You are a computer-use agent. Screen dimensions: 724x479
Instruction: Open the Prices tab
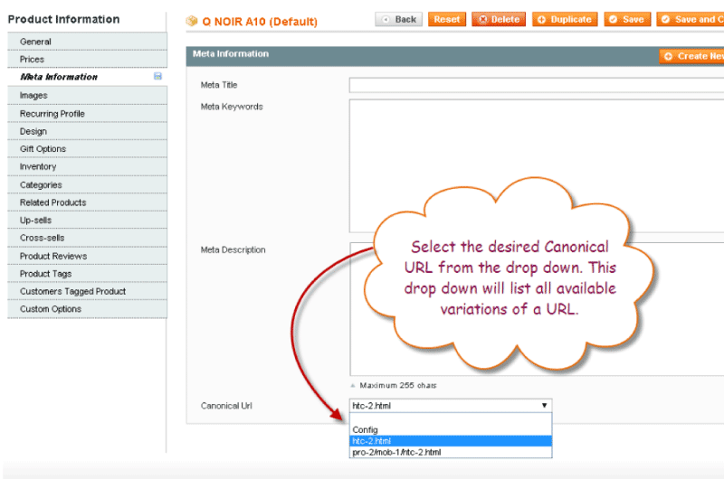coord(87,60)
